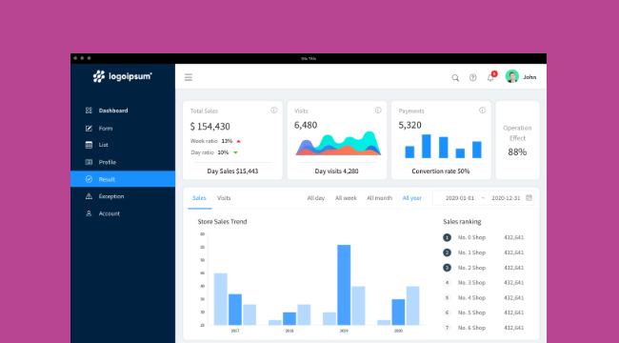Click No. 1 Shop ranking row
Screen dimensions: 619x343
pos(483,252)
